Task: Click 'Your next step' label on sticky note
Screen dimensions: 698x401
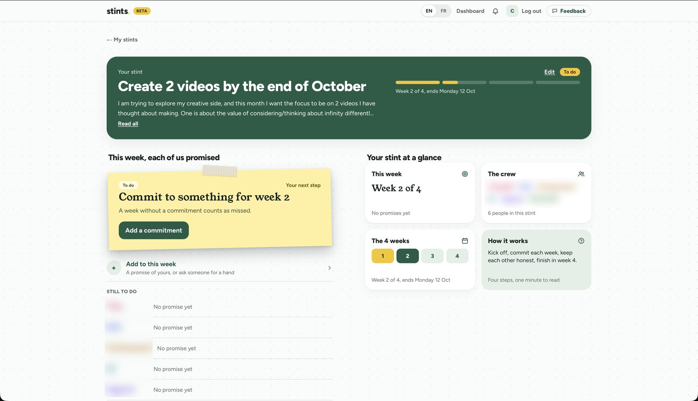Action: point(303,185)
